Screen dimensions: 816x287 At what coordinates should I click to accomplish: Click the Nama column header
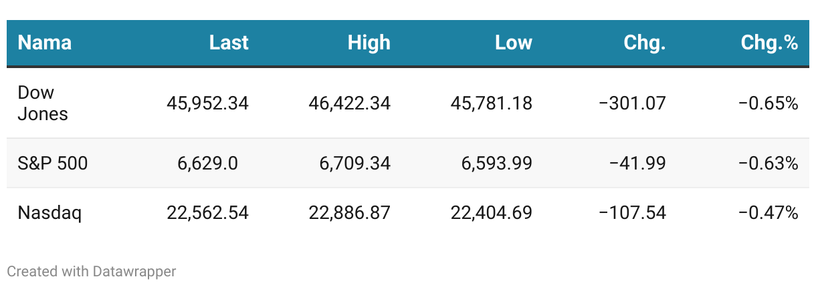[x=44, y=43]
